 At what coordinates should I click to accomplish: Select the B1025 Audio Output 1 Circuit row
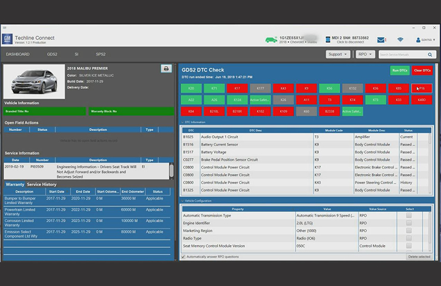305,137
